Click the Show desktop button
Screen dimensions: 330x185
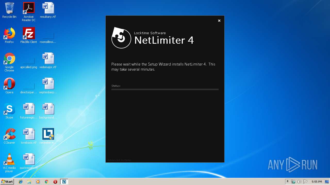tap(327, 182)
